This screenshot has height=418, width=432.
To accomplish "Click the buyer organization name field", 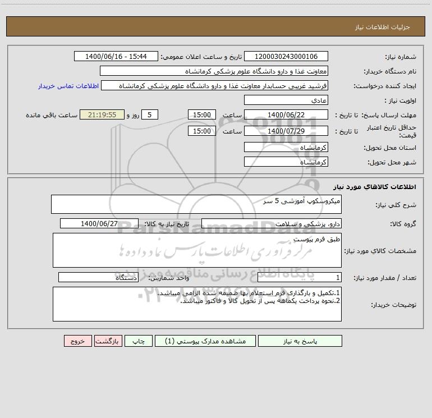I will click(214, 71).
